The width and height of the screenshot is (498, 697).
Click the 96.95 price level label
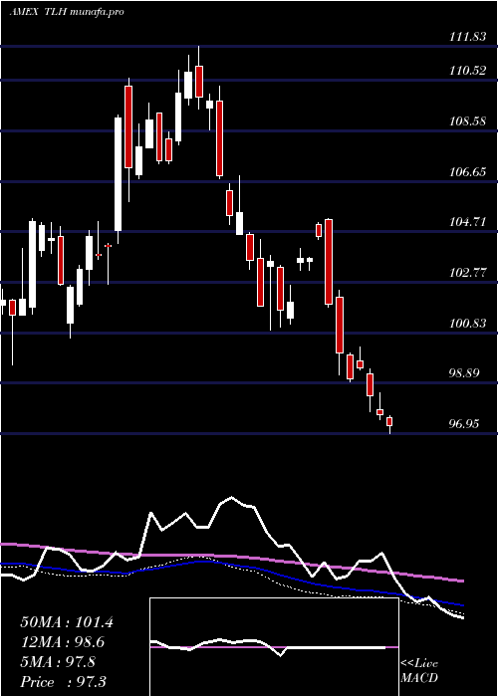coord(467,424)
